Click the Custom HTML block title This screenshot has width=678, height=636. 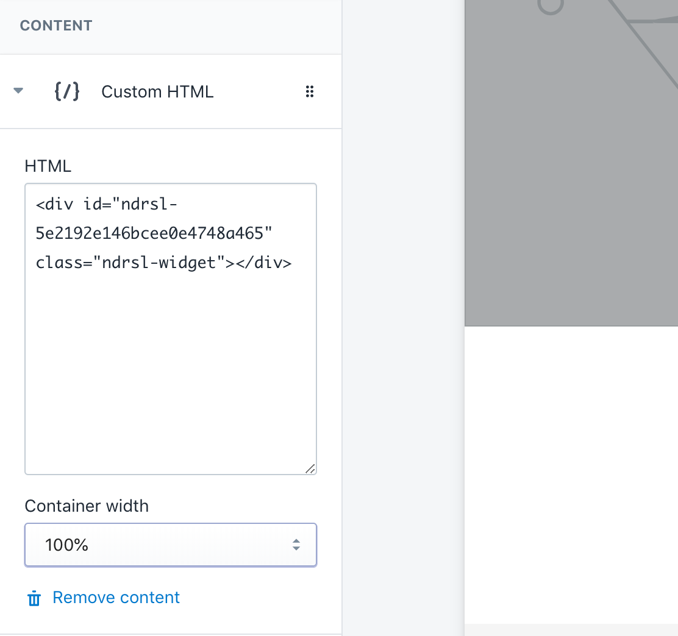click(157, 91)
